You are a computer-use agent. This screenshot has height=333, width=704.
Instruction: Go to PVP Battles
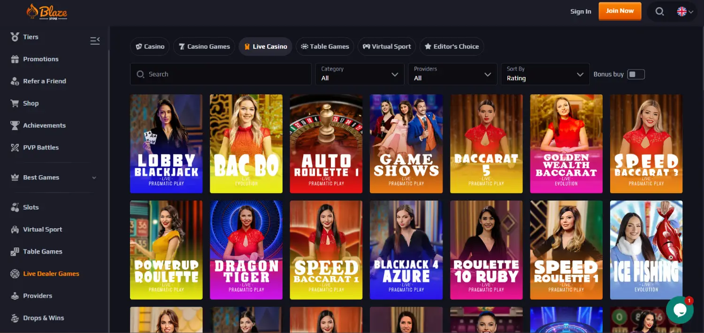point(41,147)
